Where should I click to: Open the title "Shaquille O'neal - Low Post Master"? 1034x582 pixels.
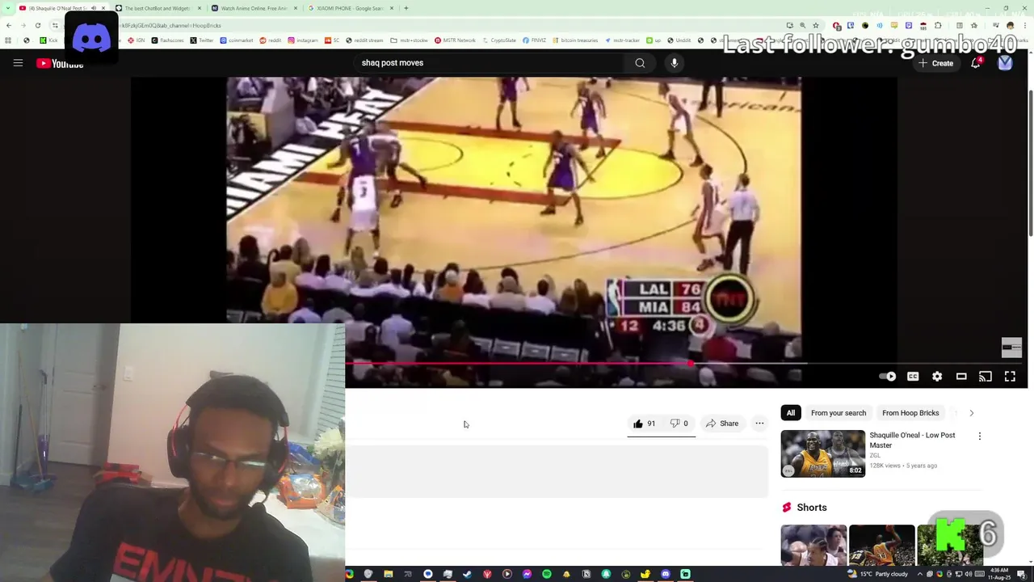912,440
